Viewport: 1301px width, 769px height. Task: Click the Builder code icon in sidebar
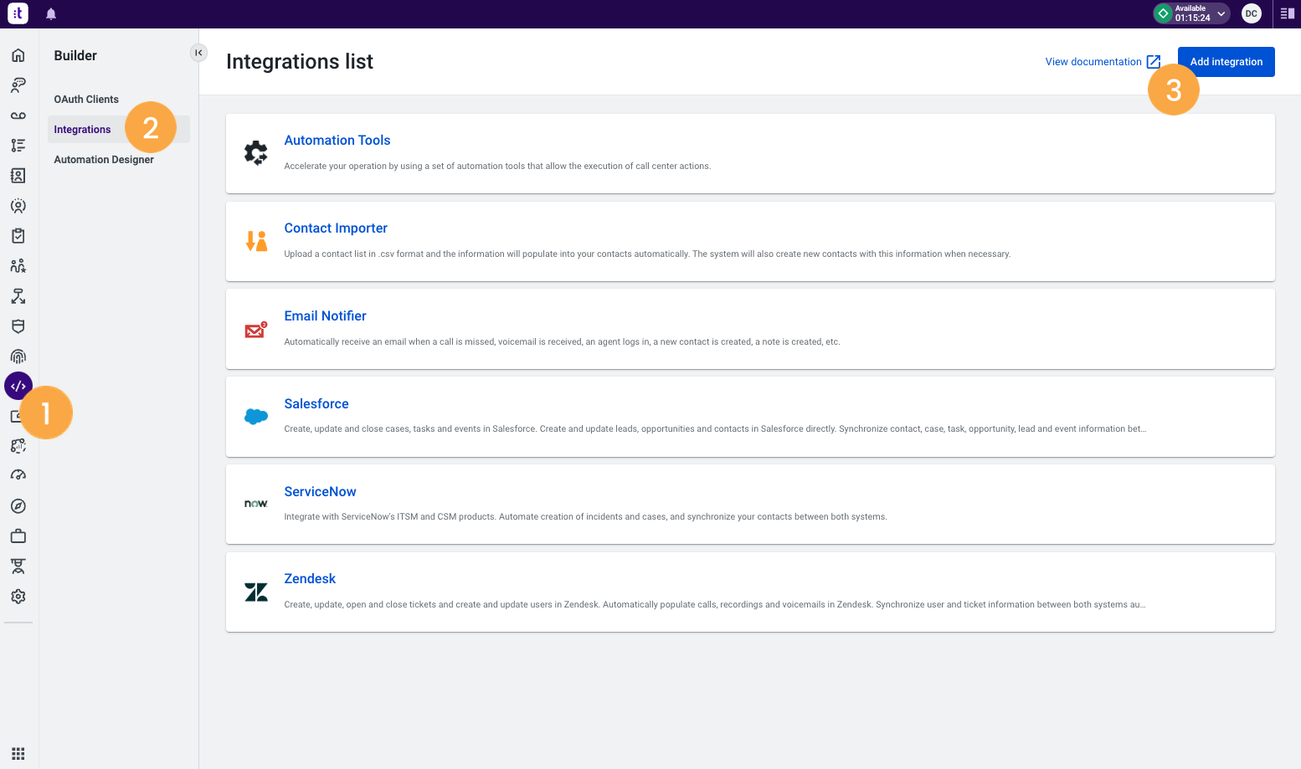point(18,386)
